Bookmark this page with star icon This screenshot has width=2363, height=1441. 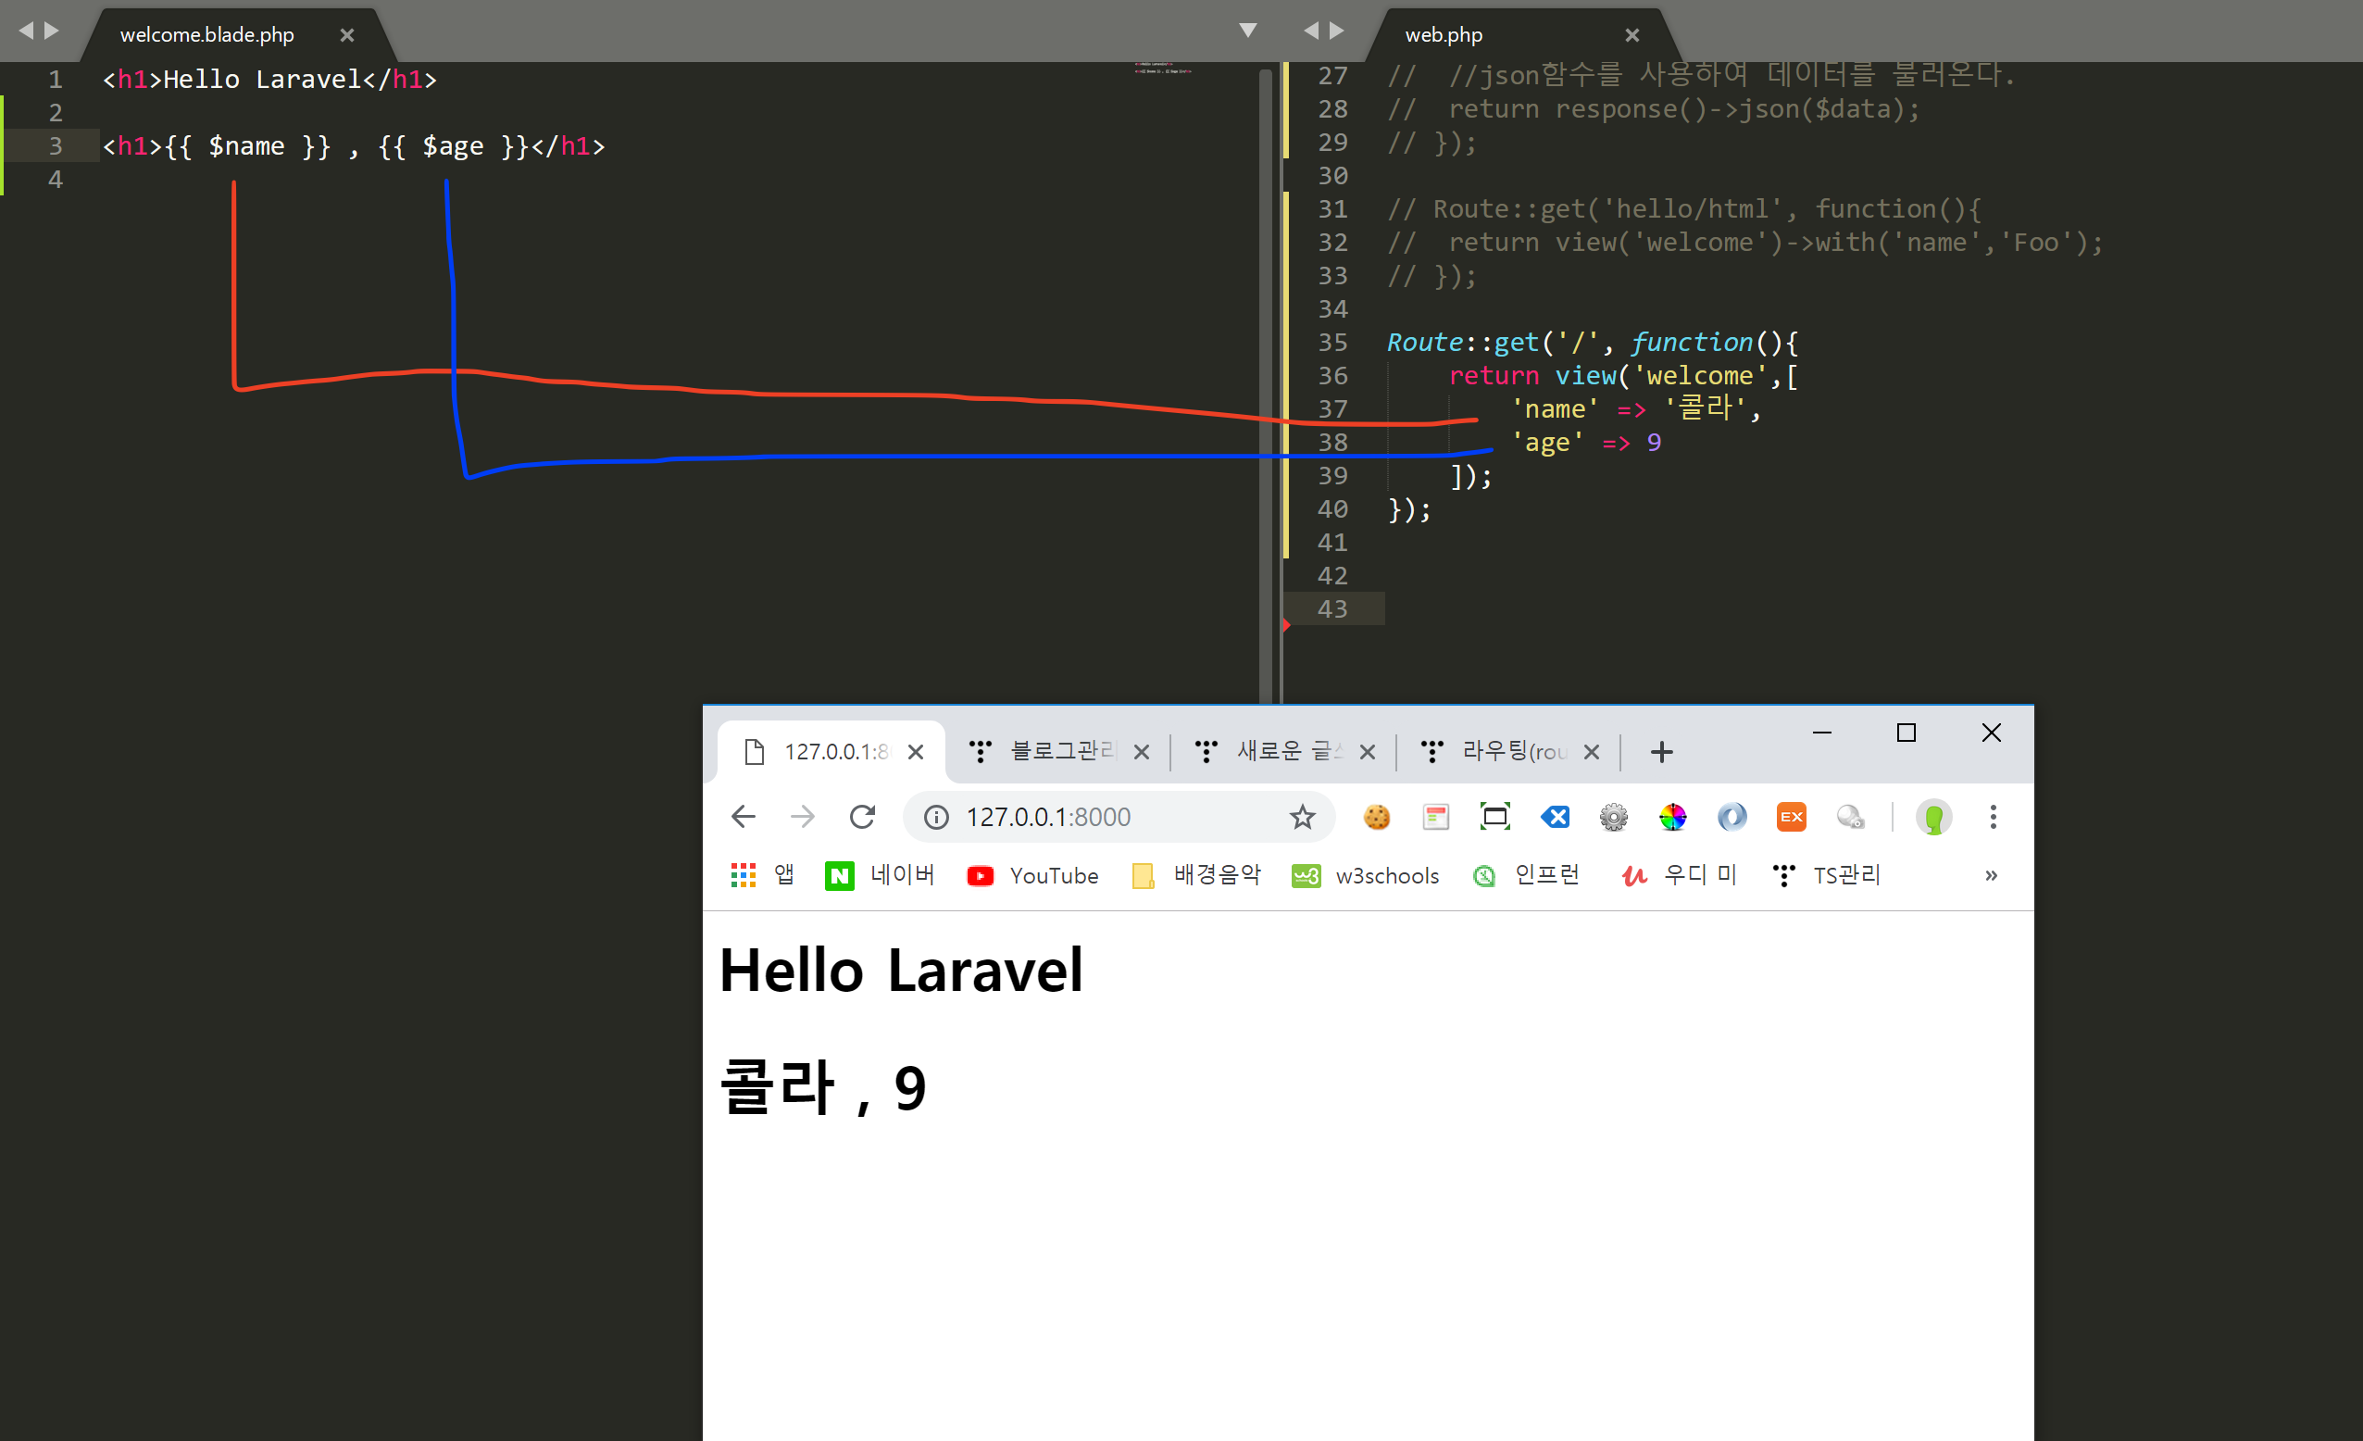[1301, 817]
